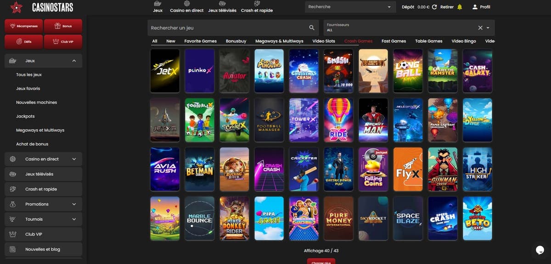This screenshot has width=551, height=264.
Task: Click the Promotions sidebar icon
Action: point(13,204)
